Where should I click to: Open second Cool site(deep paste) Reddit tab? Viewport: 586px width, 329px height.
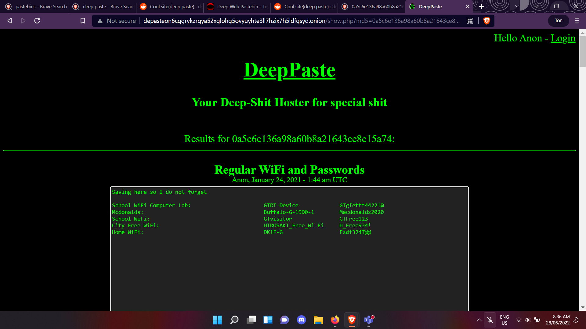305,6
